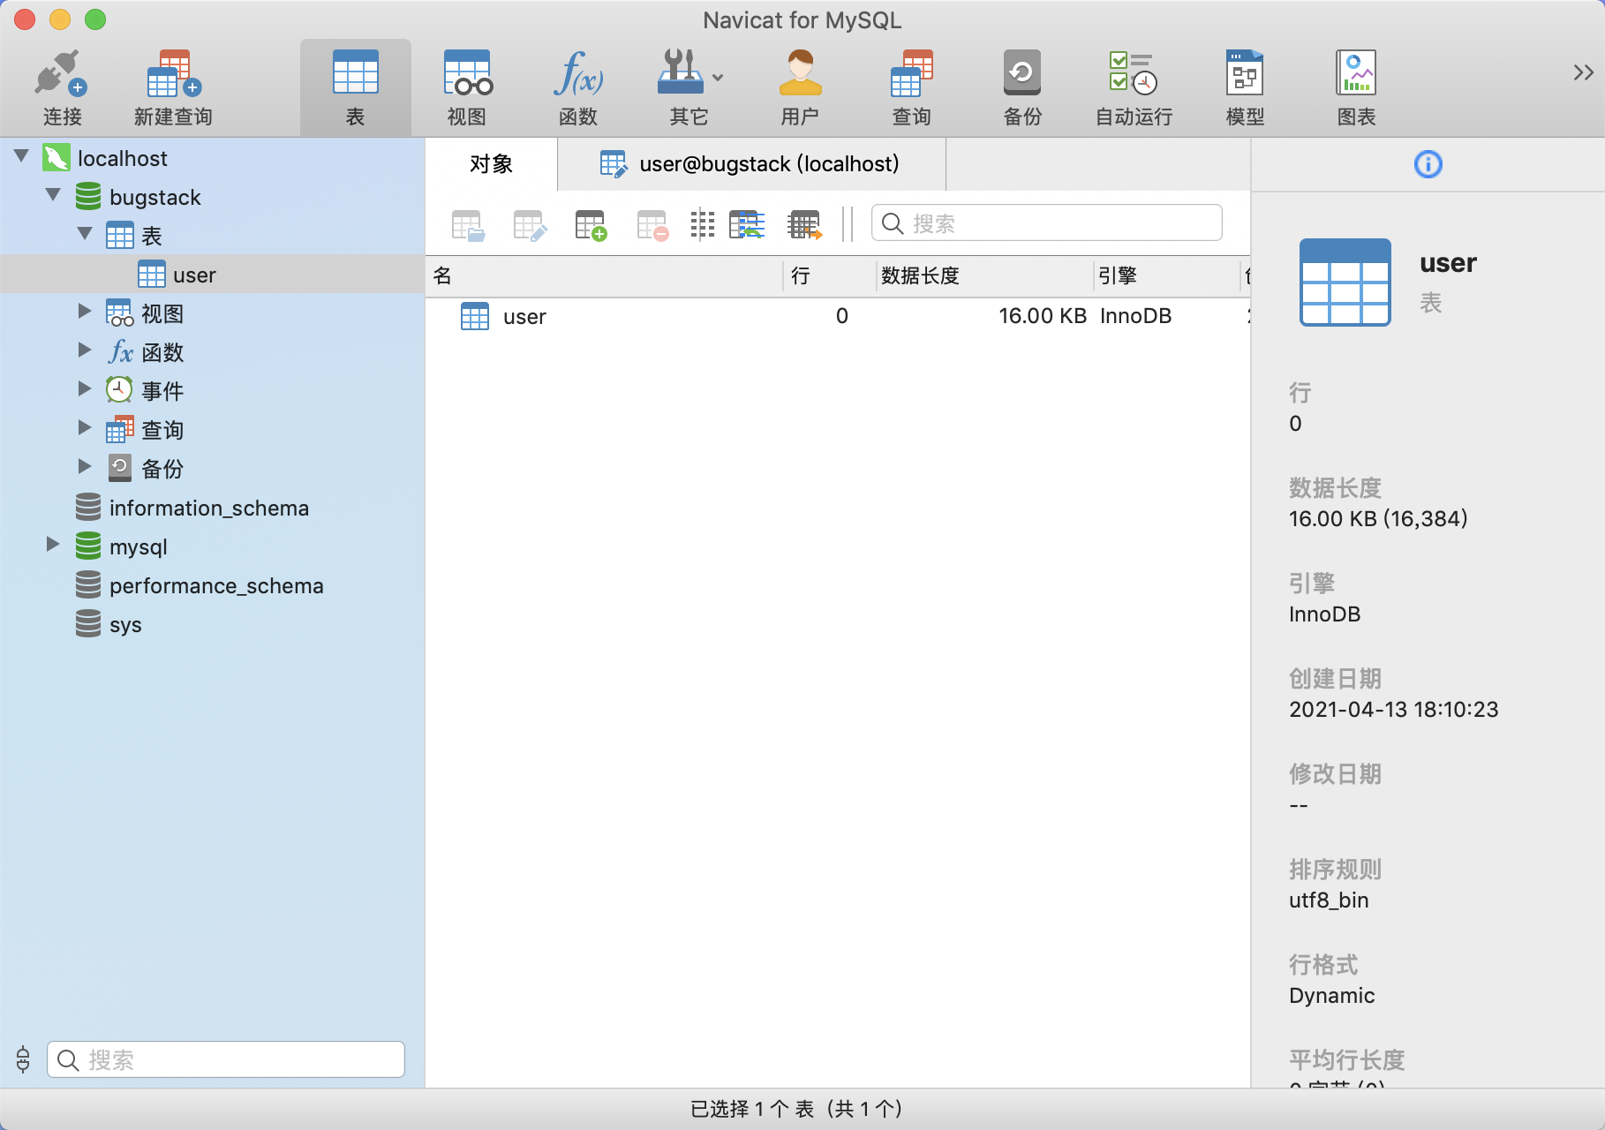Collapse the 表 tables tree node
Image resolution: width=1605 pixels, height=1130 pixels.
85,234
